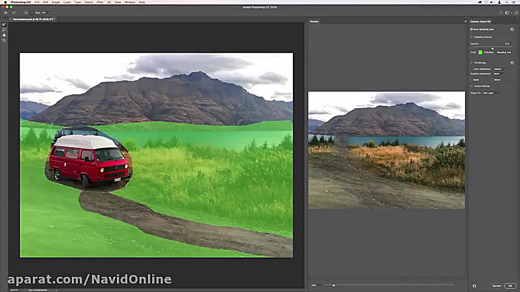
Task: Open the Apple menu
Action: [x=5, y=2]
